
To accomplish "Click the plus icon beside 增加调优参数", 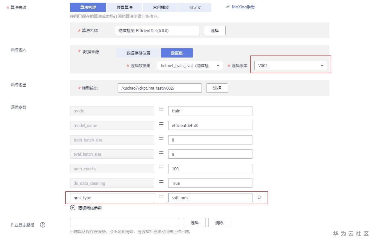I will pos(73,208).
